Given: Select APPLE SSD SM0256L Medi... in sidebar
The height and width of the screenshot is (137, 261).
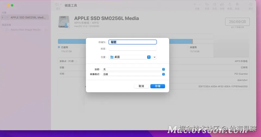Looking at the screenshot, I should point(25,17).
